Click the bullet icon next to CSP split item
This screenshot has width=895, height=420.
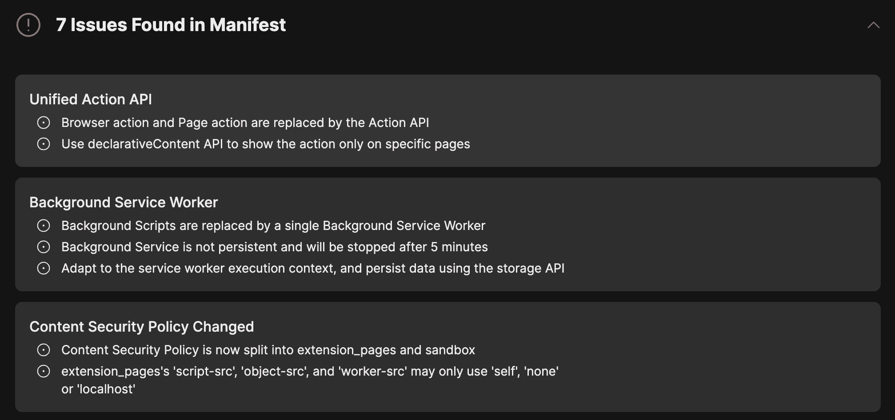[44, 350]
